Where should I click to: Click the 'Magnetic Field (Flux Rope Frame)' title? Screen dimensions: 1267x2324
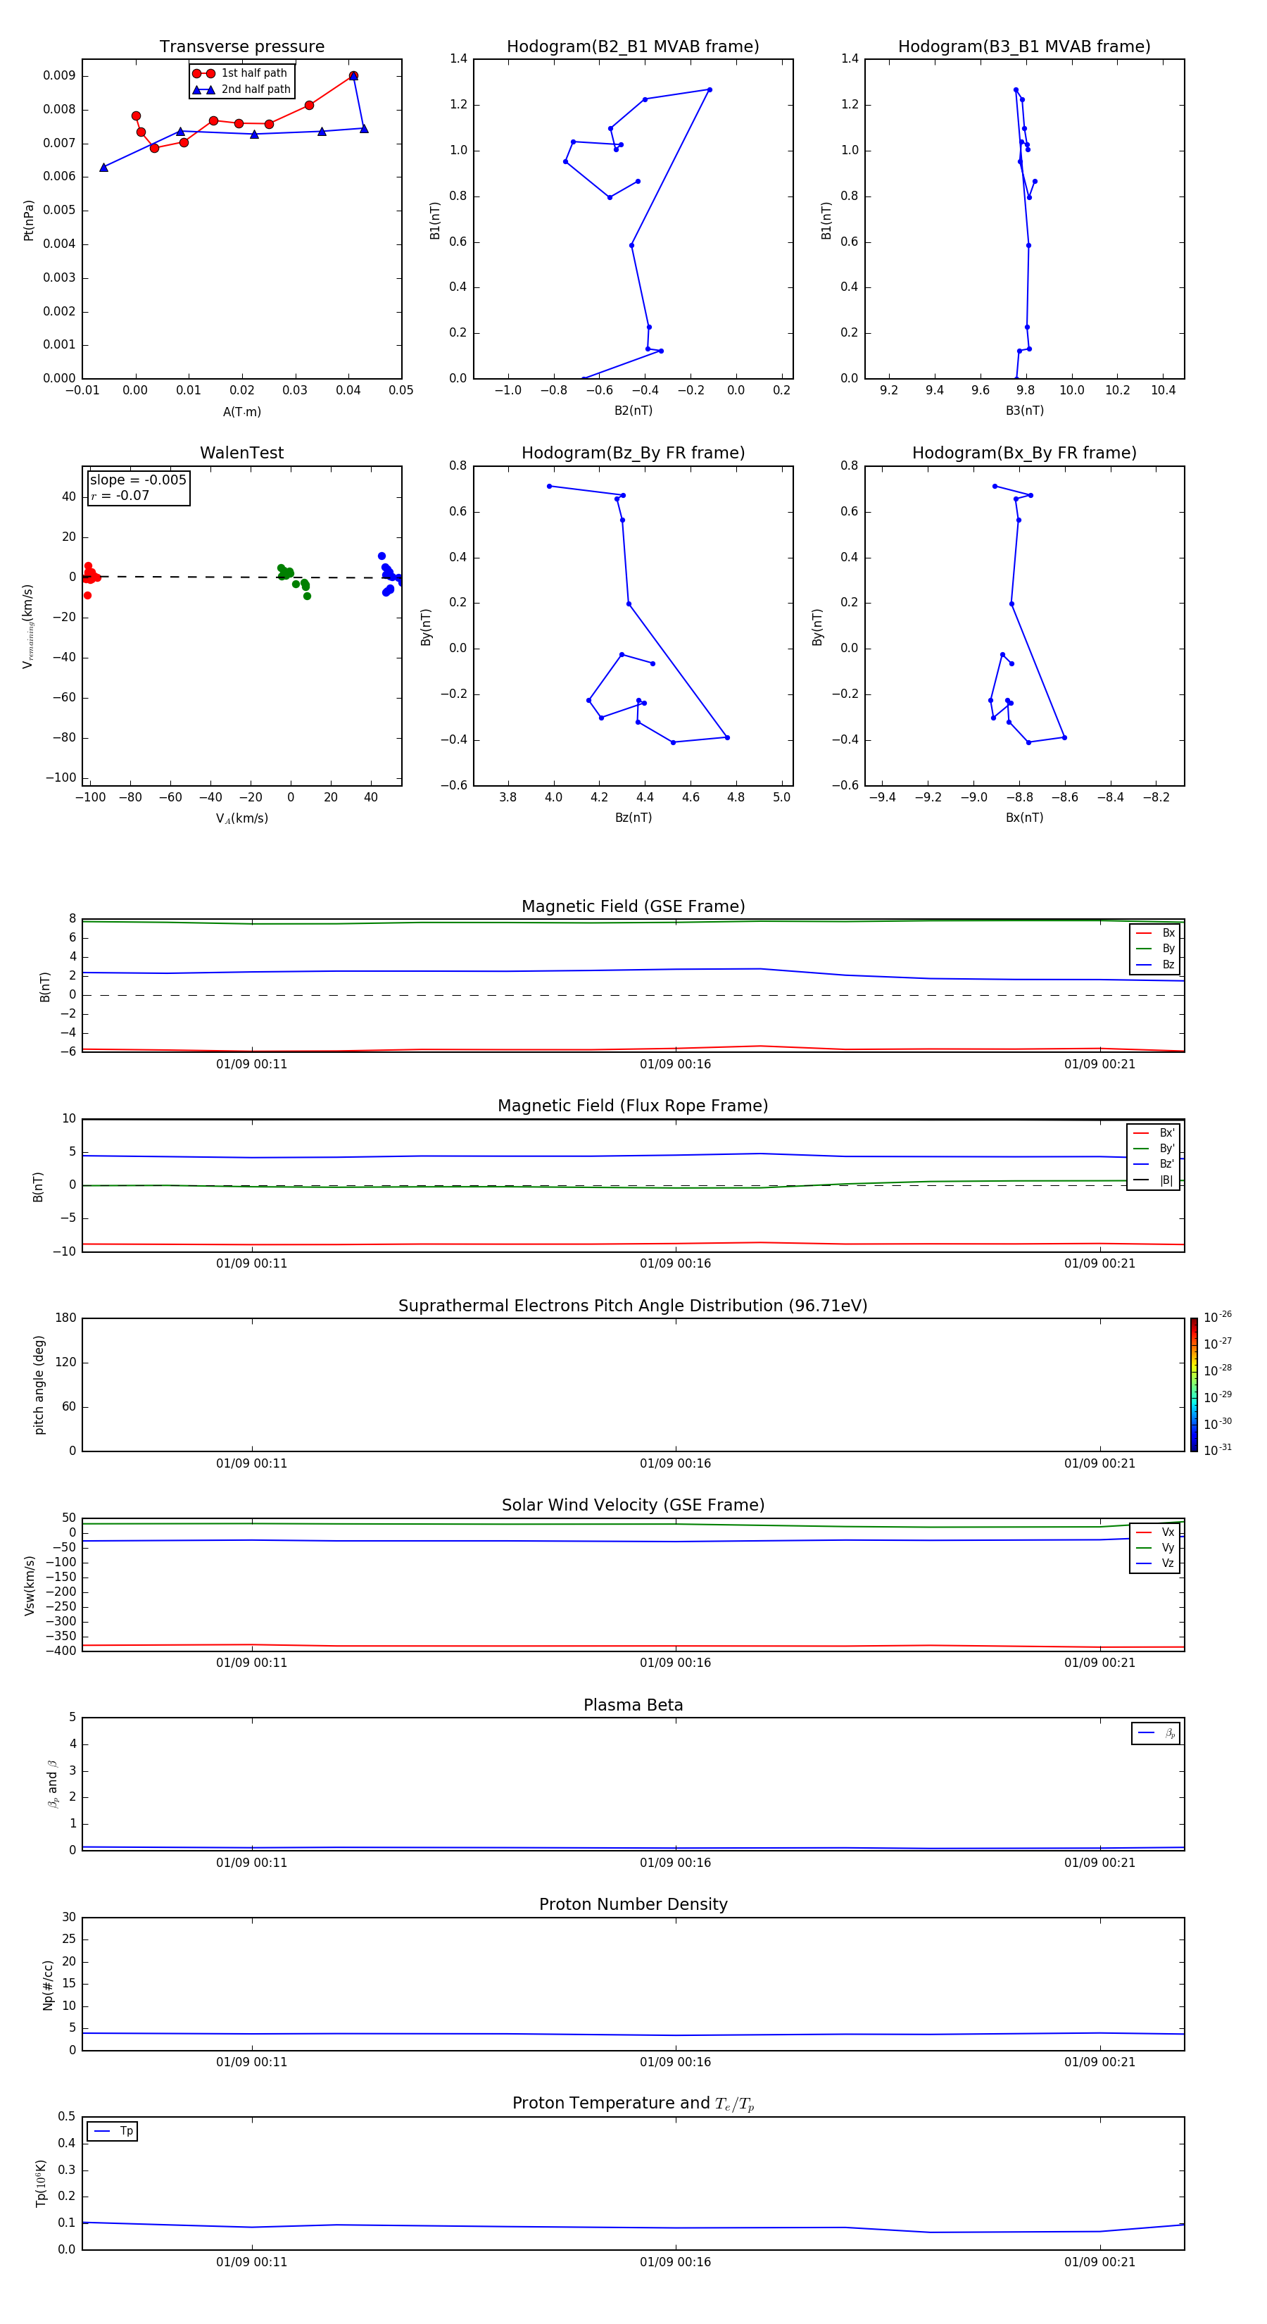tap(633, 1106)
